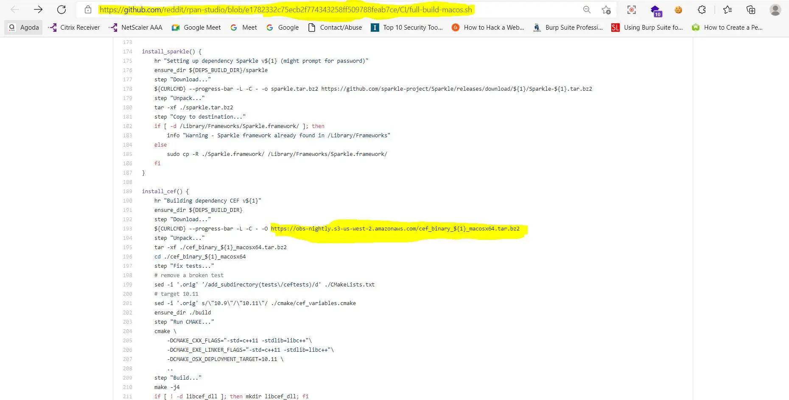
Task: Open the screen capture extension icon
Action: 632,10
